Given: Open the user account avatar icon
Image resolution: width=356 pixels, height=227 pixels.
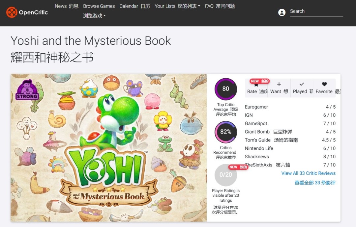Looking at the screenshot, I should pos(282,13).
